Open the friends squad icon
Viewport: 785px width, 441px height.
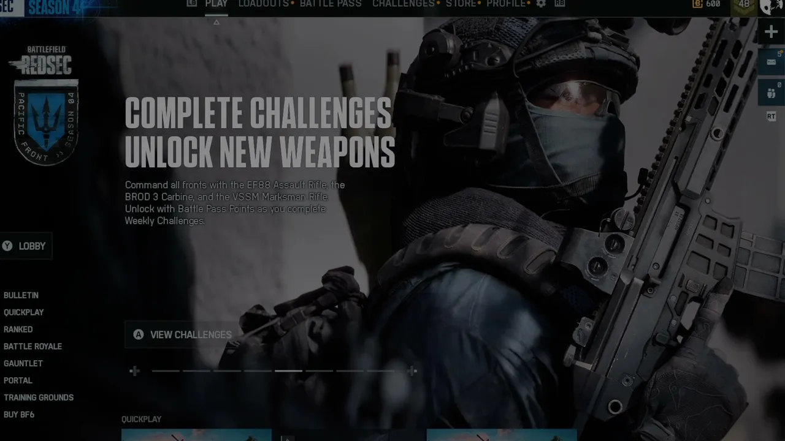[x=772, y=93]
